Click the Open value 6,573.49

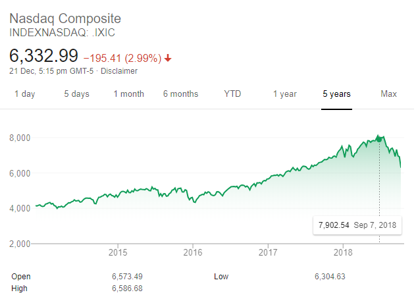point(127,277)
